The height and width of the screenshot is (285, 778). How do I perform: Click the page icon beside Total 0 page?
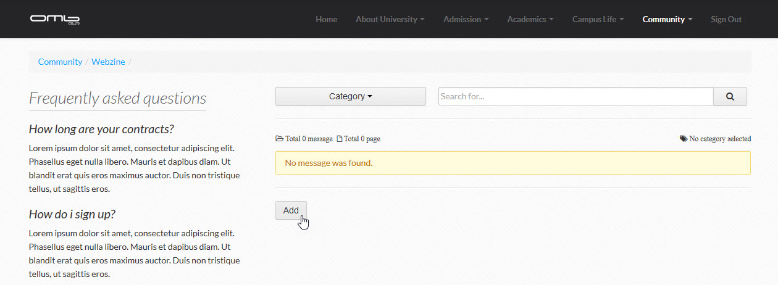340,139
